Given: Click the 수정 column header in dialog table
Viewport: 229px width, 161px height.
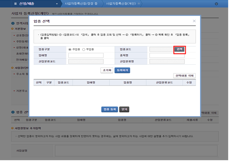Looking at the screenshot, I should coord(189,83).
